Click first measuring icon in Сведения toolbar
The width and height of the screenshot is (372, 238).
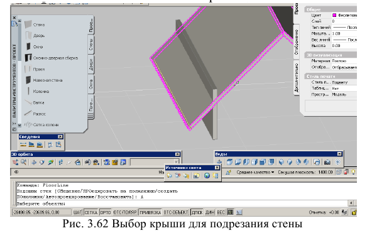23,144
